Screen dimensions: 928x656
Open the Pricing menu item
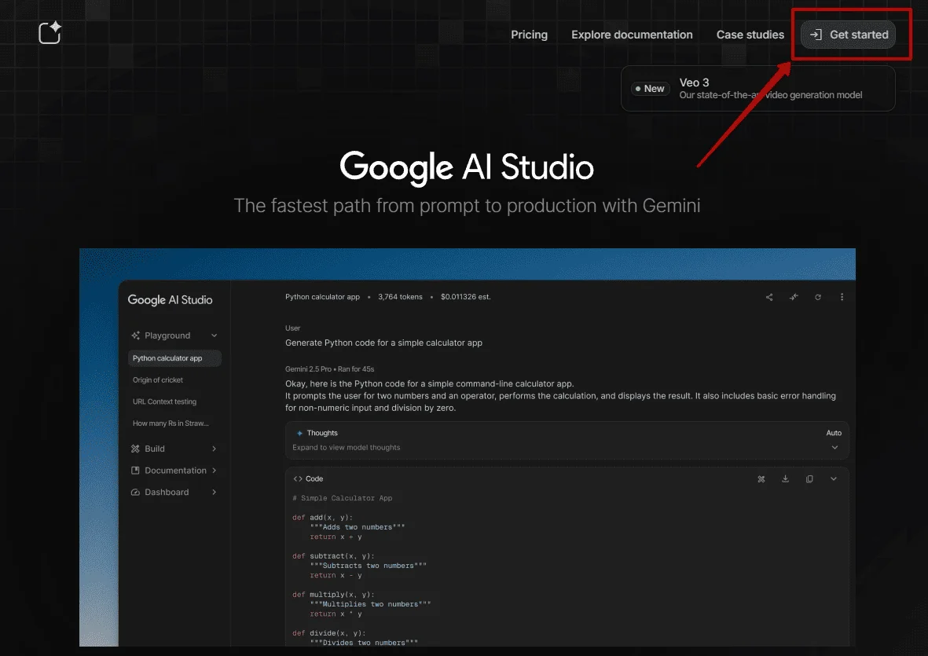529,35
